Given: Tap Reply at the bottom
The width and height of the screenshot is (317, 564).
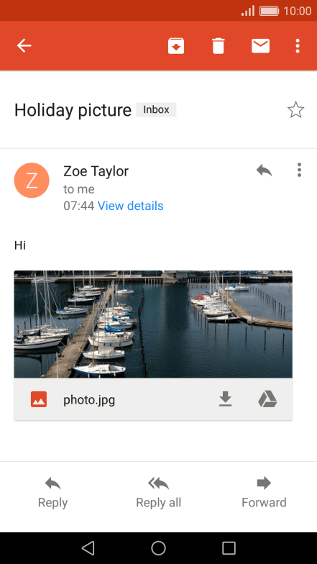Looking at the screenshot, I should pos(53,492).
